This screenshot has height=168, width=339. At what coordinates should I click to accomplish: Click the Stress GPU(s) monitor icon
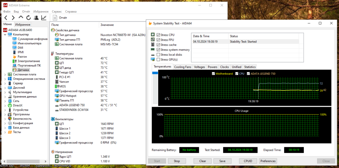(153, 60)
